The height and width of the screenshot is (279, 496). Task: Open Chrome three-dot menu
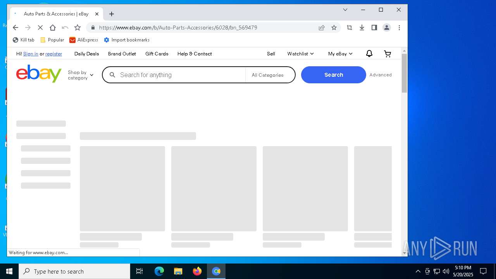(399, 28)
